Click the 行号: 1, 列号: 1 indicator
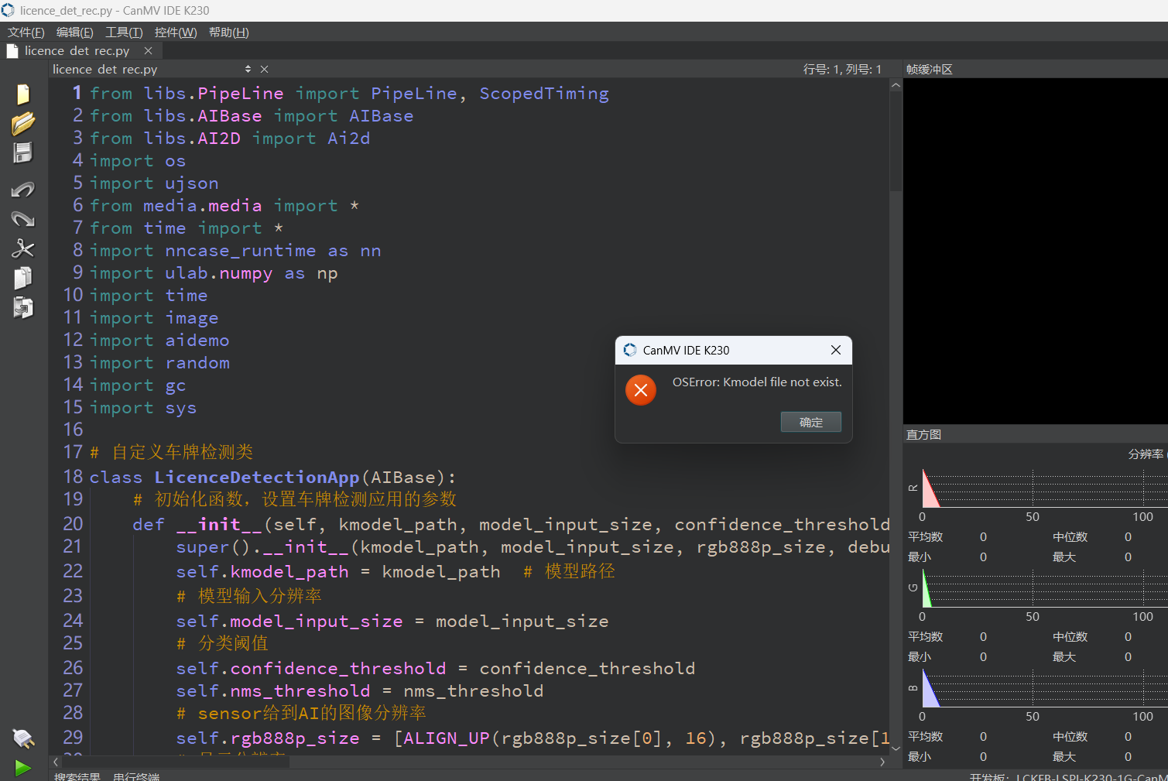Viewport: 1168px width, 781px height. [842, 70]
